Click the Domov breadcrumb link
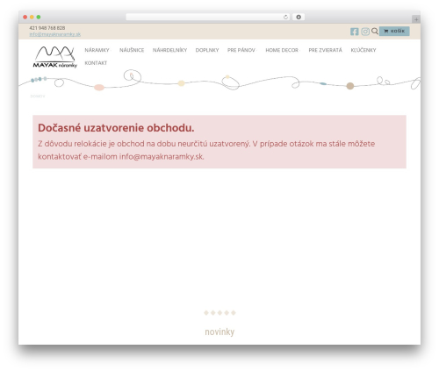Viewport: 439px width, 371px height. click(38, 96)
